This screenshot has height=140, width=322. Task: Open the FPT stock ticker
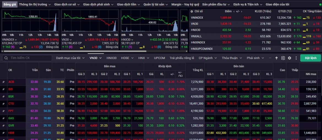click(11, 111)
